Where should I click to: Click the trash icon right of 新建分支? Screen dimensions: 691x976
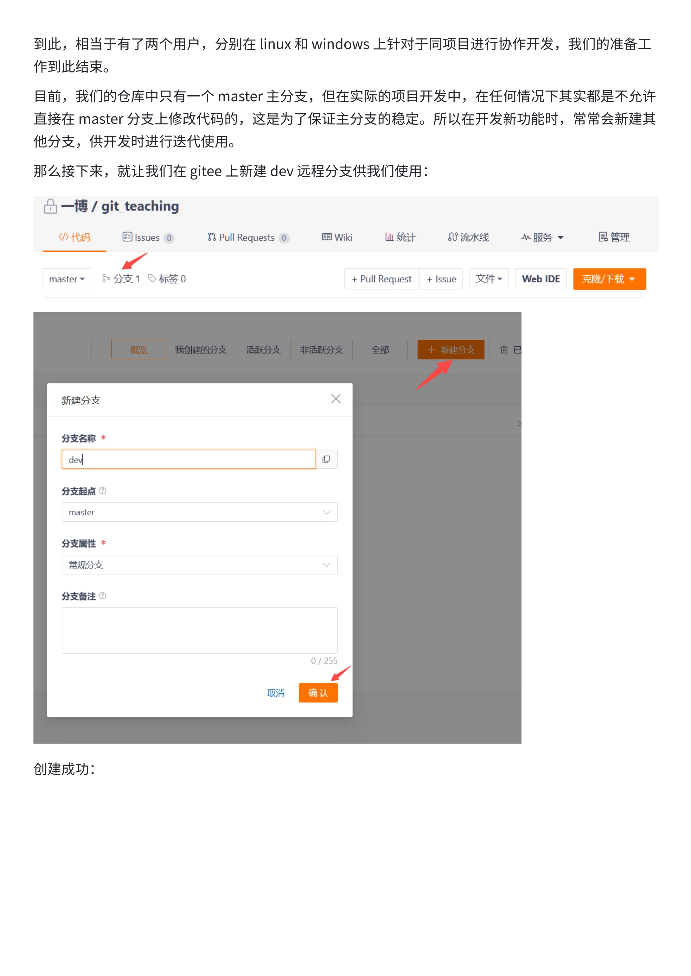point(504,349)
